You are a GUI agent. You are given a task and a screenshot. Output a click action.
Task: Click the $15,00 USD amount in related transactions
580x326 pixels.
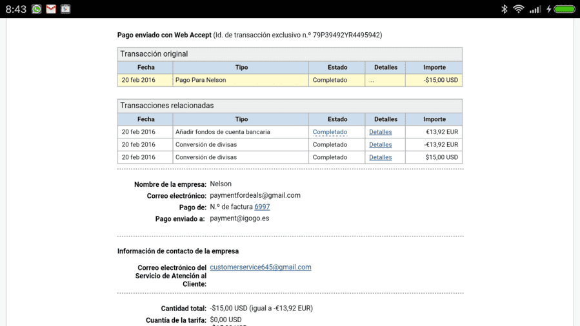point(442,157)
